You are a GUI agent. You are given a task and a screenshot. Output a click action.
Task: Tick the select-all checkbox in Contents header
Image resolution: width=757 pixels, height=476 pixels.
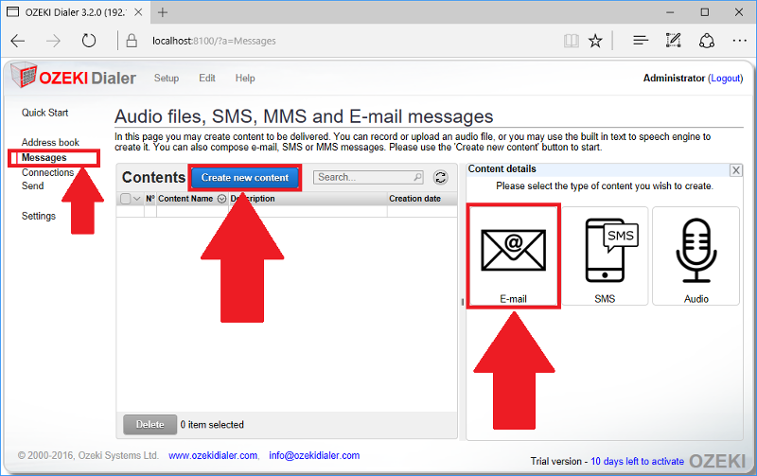(125, 199)
